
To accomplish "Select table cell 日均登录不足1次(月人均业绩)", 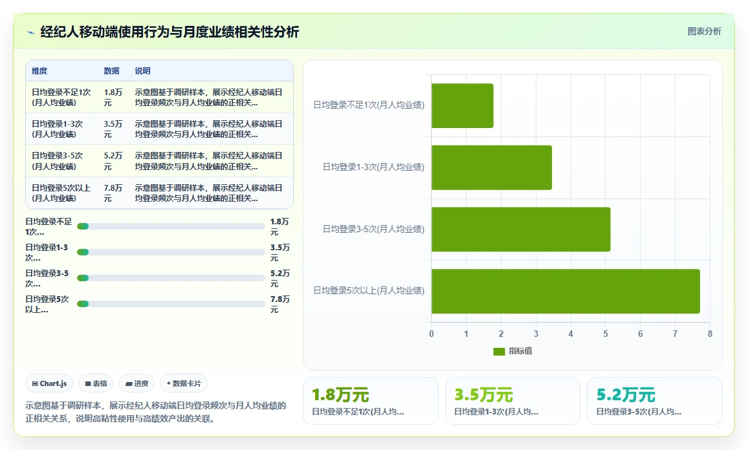I will 61,97.
